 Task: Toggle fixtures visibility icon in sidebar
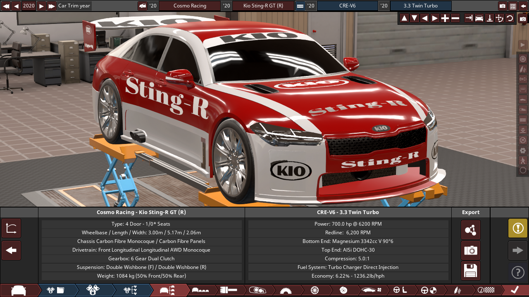click(x=523, y=109)
